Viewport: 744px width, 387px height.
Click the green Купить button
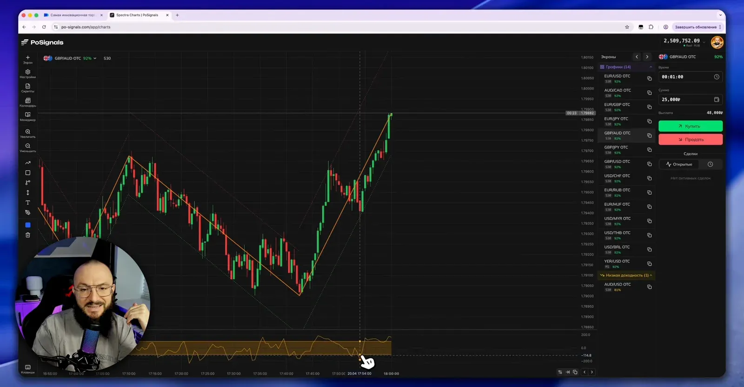691,126
